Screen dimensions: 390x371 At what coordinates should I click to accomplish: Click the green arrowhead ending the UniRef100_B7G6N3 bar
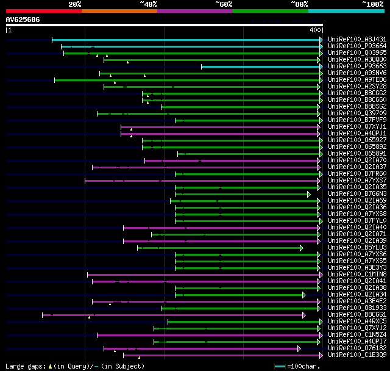tap(309, 195)
